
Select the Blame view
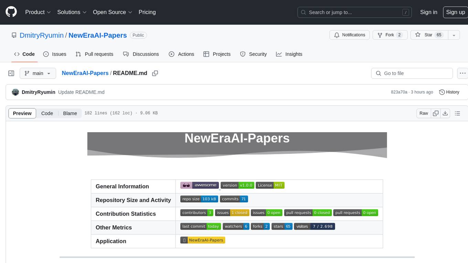click(x=70, y=113)
